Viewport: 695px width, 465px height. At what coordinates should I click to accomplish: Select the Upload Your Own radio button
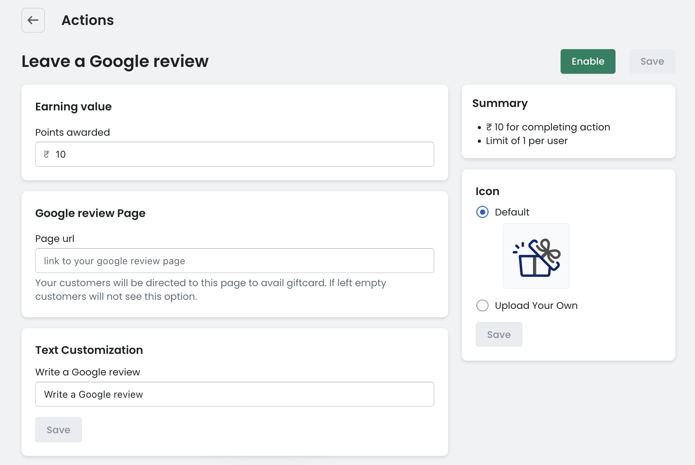(x=482, y=305)
